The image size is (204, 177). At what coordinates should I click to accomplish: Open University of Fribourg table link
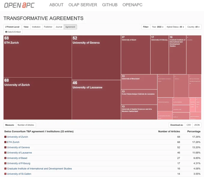pos(19,163)
